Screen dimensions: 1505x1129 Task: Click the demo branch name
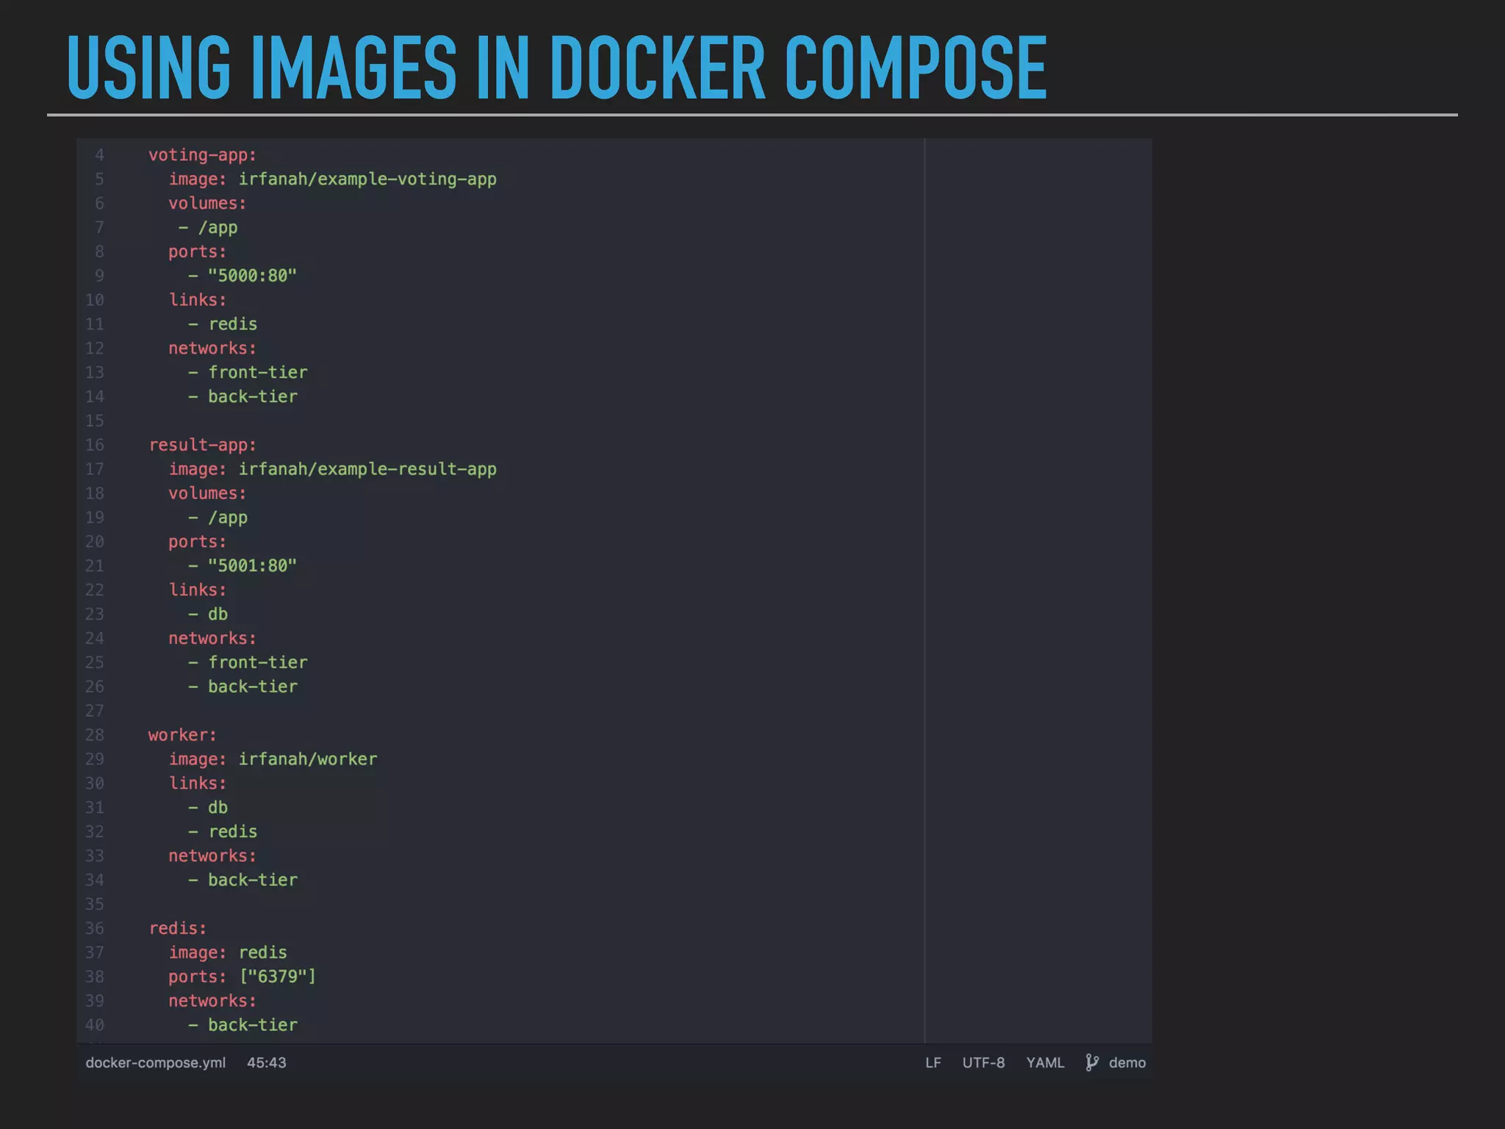[1127, 1063]
